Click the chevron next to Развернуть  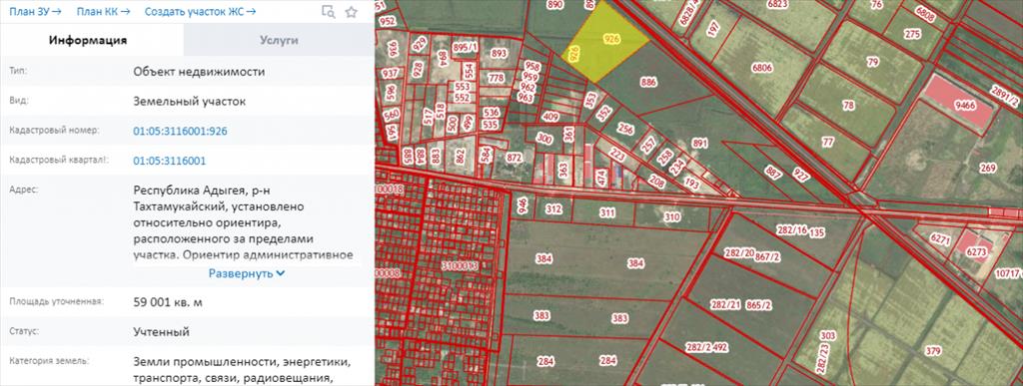point(281,273)
